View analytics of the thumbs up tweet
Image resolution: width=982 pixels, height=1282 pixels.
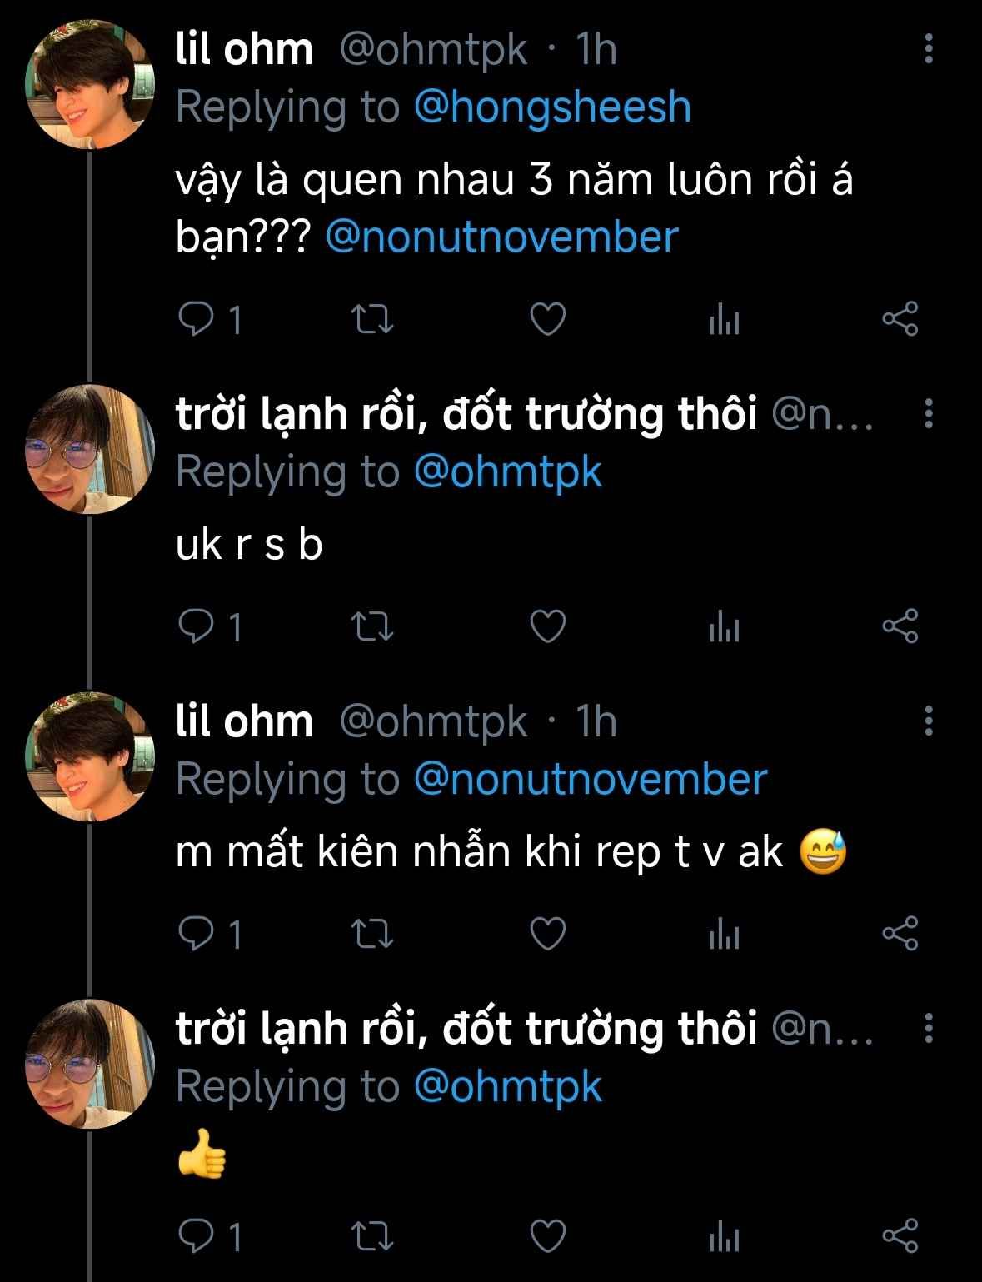724,1236
